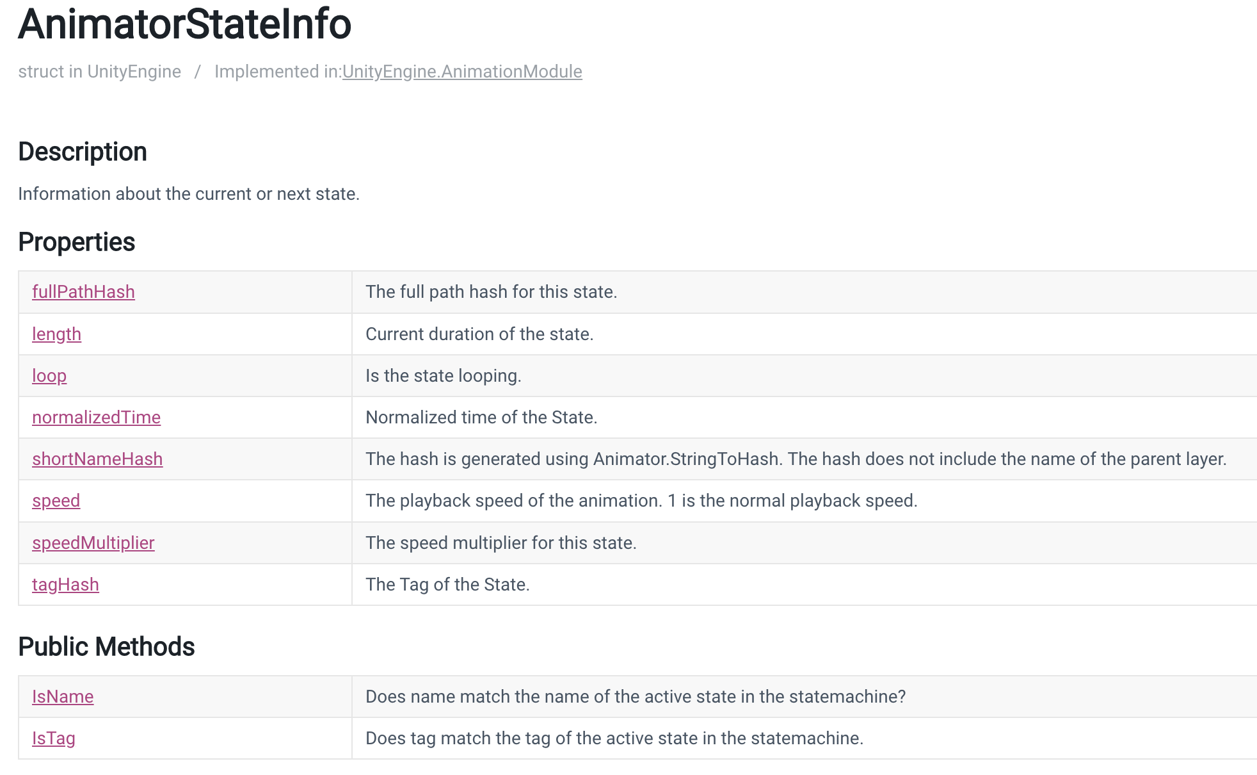Open the shortNameHash property link
Screen dimensions: 1257x775
[97, 459]
